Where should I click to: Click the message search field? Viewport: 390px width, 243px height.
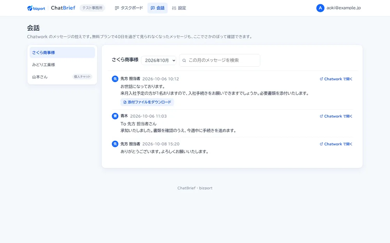point(220,60)
